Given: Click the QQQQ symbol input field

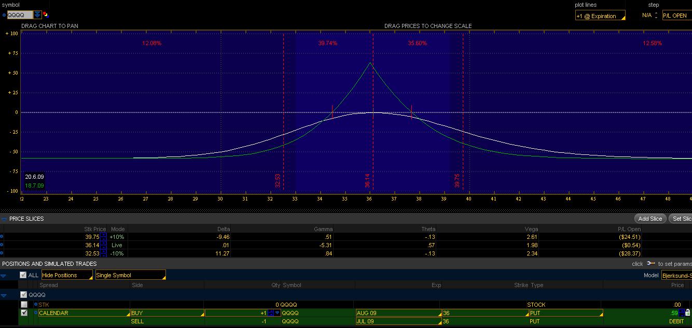Looking at the screenshot, I should (x=20, y=15).
